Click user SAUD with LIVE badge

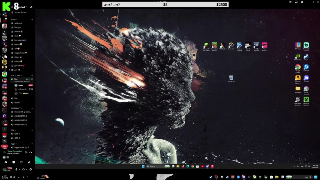23,85
